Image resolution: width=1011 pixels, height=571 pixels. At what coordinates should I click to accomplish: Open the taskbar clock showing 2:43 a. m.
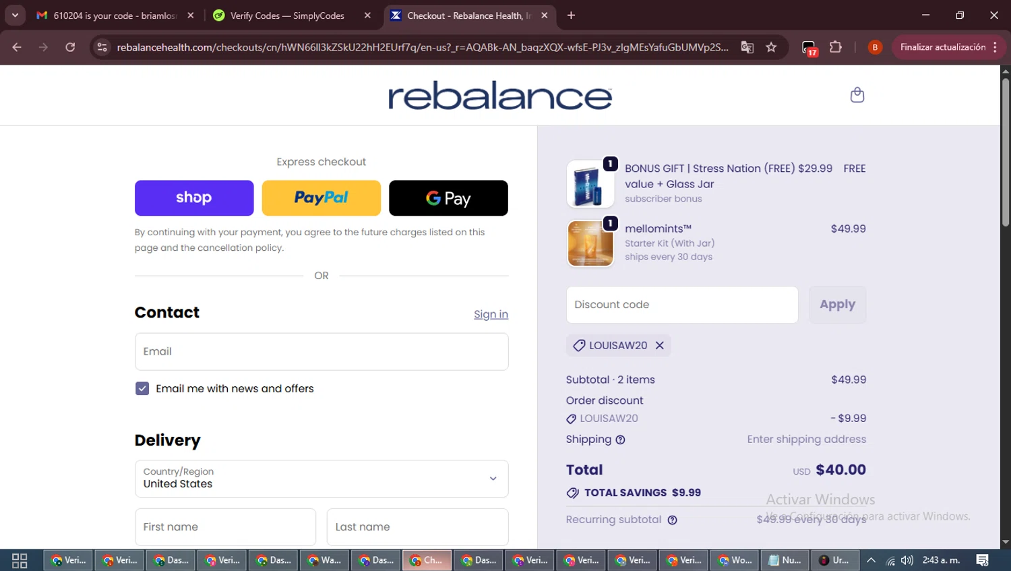[941, 560]
